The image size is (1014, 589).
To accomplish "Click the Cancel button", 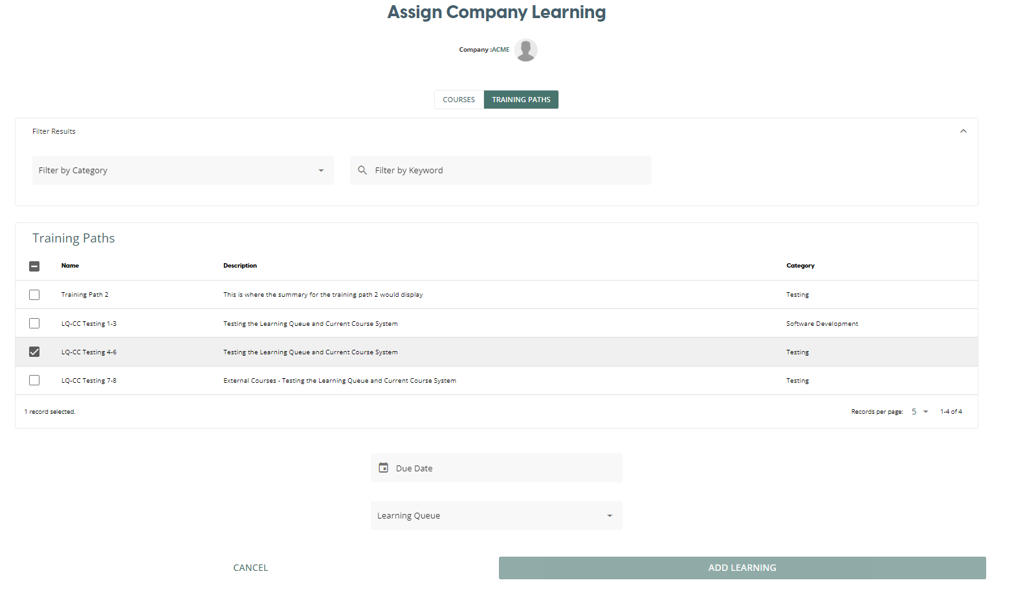I will coord(250,568).
